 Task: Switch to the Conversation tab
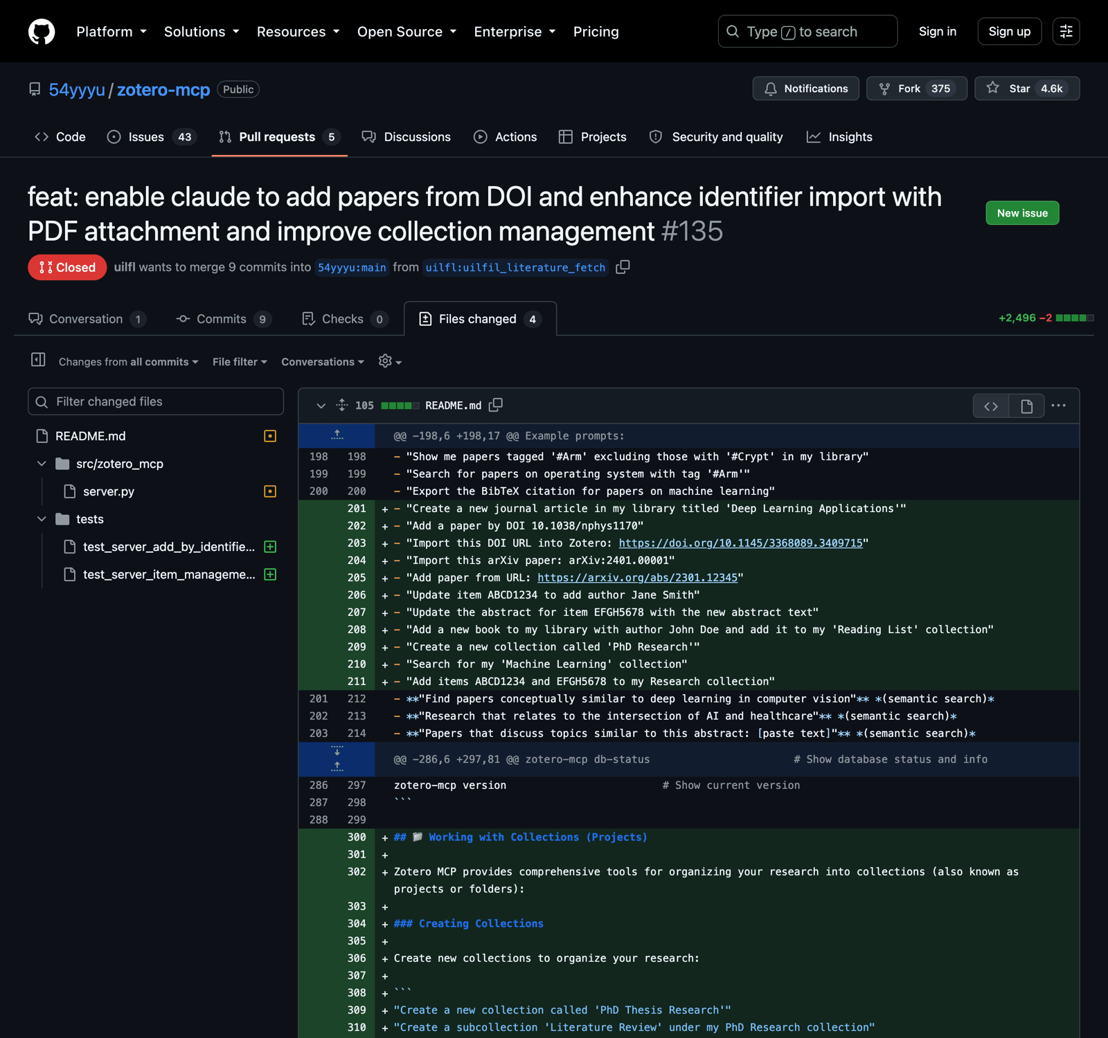point(87,319)
